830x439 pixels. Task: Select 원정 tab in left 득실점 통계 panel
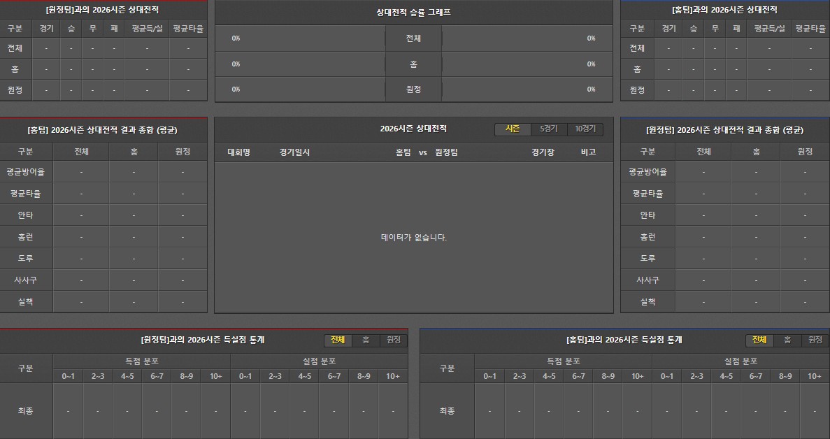coord(394,340)
